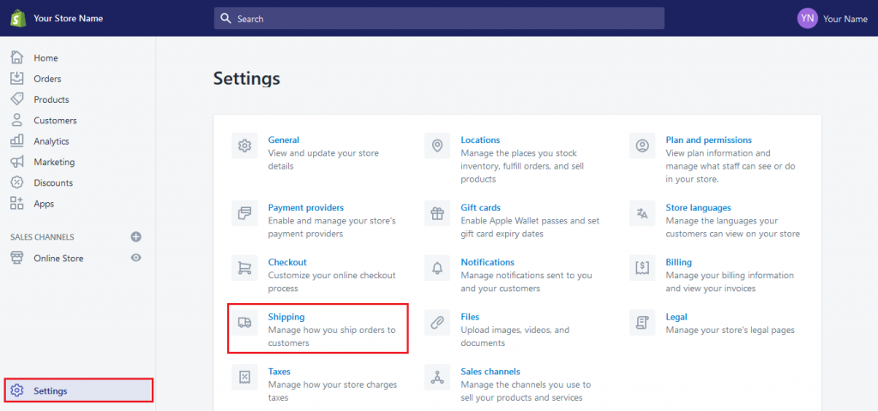Click the Plan and permissions person icon
This screenshot has height=411, width=878.
click(x=642, y=146)
